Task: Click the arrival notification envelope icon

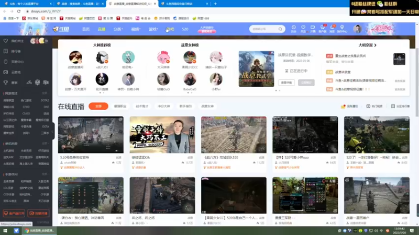Action: pyautogui.click(x=343, y=106)
